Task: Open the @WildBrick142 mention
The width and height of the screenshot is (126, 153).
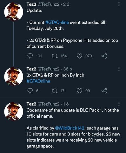Action: [x=70, y=128]
